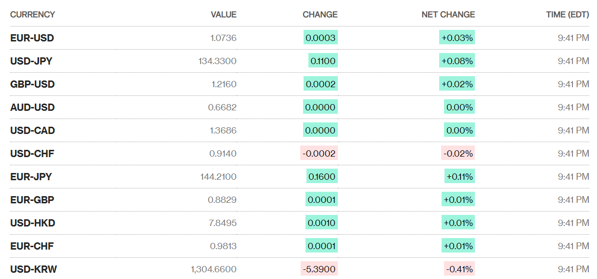Click the red -5.3900 change cell

pyautogui.click(x=319, y=269)
